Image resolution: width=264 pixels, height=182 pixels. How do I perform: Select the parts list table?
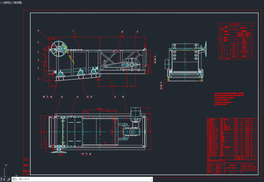[x=232, y=139]
